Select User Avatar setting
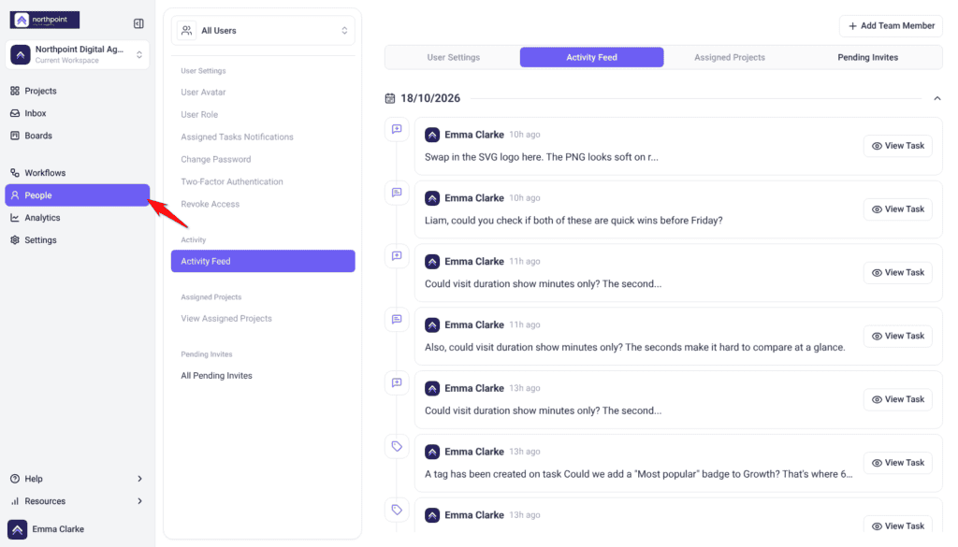Screen dimensions: 958x547 click(x=203, y=93)
